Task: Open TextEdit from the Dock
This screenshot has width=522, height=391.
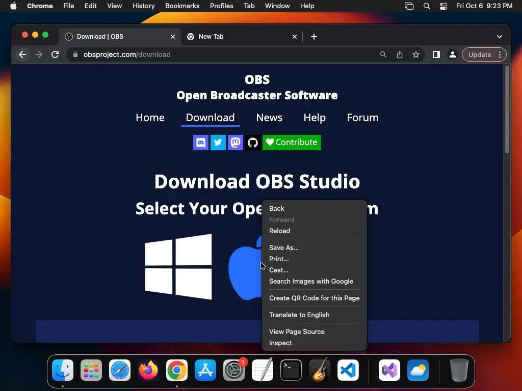Action: 263,370
